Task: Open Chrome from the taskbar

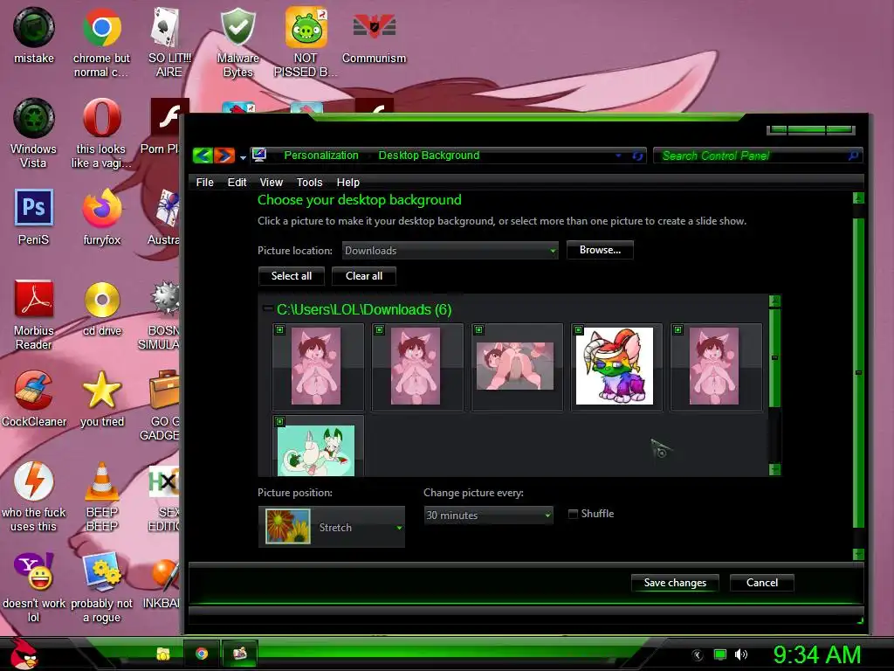Action: point(202,654)
